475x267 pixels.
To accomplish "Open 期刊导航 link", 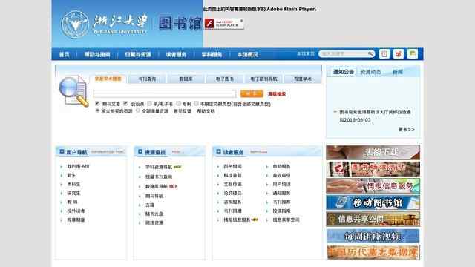I will 154,196.
